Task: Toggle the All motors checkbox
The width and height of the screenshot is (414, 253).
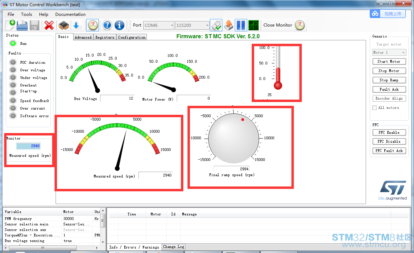Action: pyautogui.click(x=374, y=108)
